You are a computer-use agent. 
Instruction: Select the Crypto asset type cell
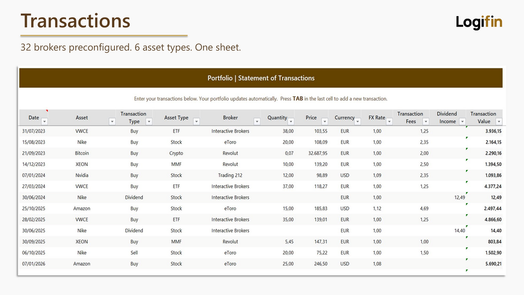[176, 153]
